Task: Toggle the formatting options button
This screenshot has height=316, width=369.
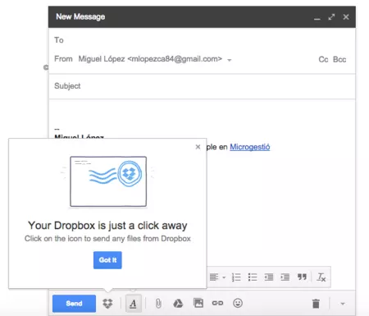Action: (134, 304)
